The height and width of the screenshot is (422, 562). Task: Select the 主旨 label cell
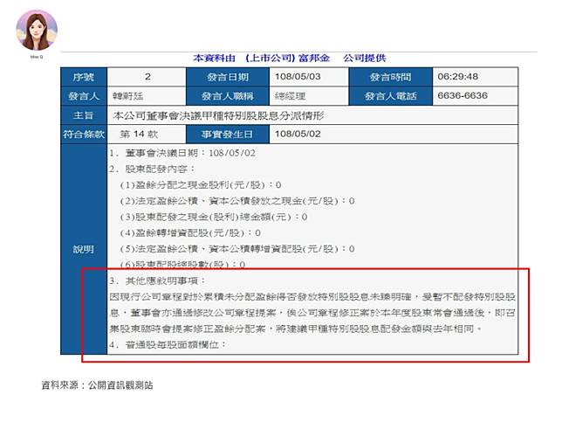[x=85, y=114]
